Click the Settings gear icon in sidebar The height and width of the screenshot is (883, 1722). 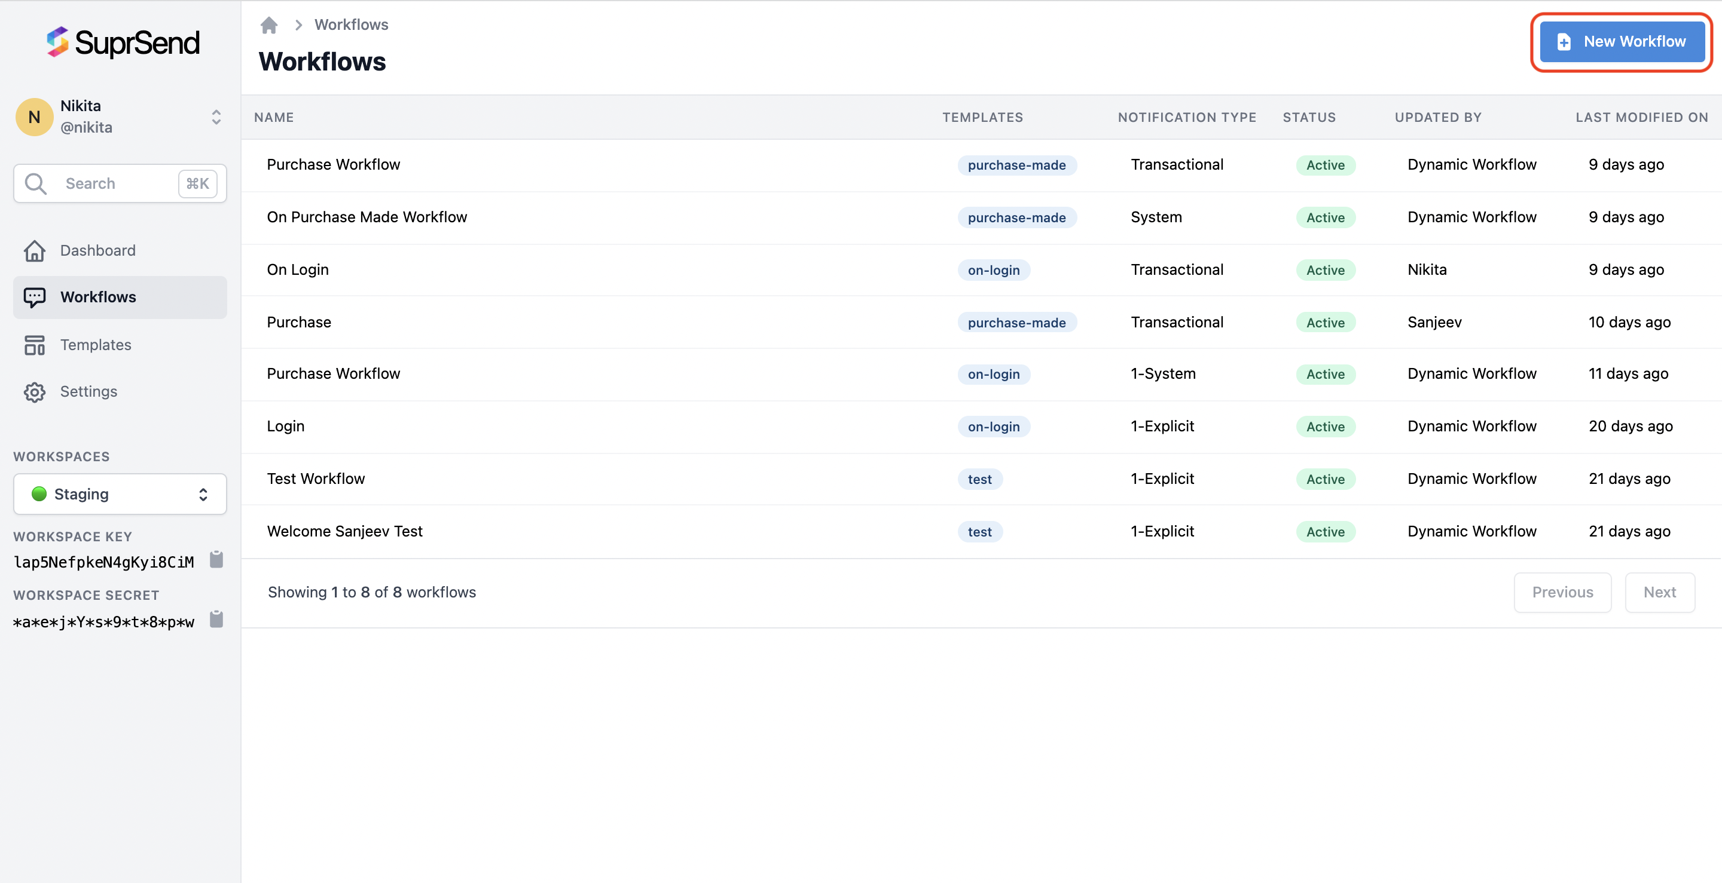coord(35,392)
